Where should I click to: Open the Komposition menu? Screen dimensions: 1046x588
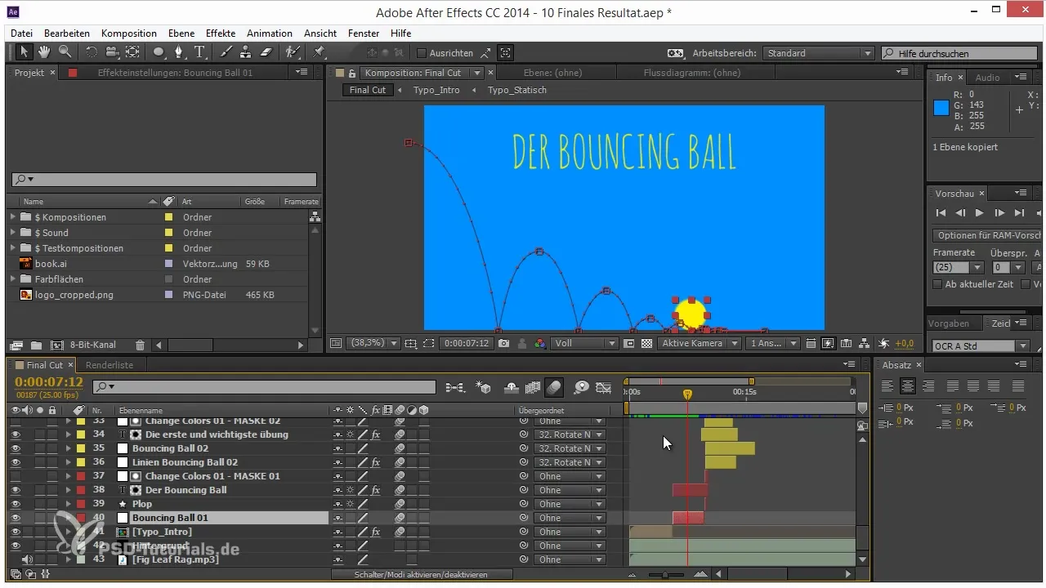[x=129, y=33]
